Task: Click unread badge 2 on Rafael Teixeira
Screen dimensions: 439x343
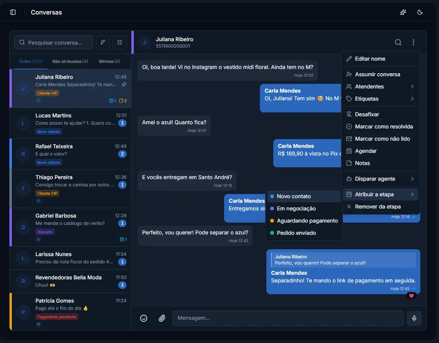Action: [122, 154]
